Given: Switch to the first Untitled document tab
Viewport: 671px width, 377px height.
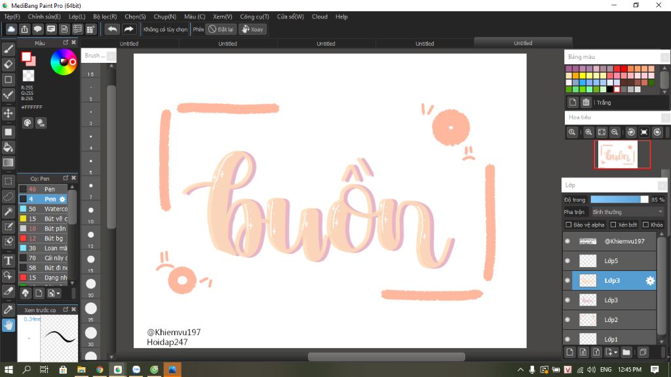Looking at the screenshot, I should [129, 43].
